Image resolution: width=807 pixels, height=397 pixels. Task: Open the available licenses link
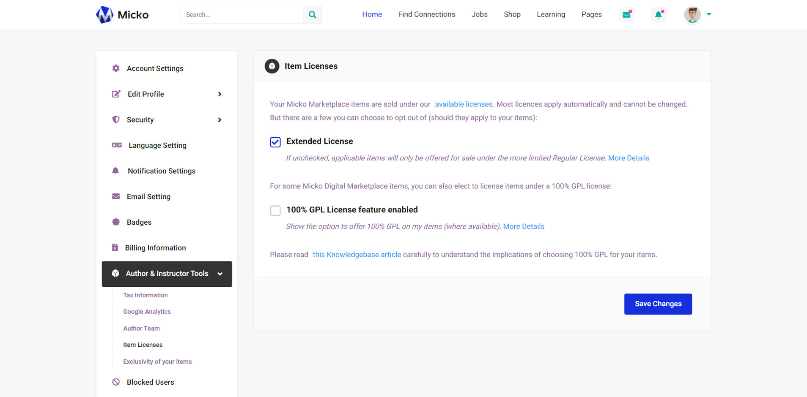click(x=464, y=104)
